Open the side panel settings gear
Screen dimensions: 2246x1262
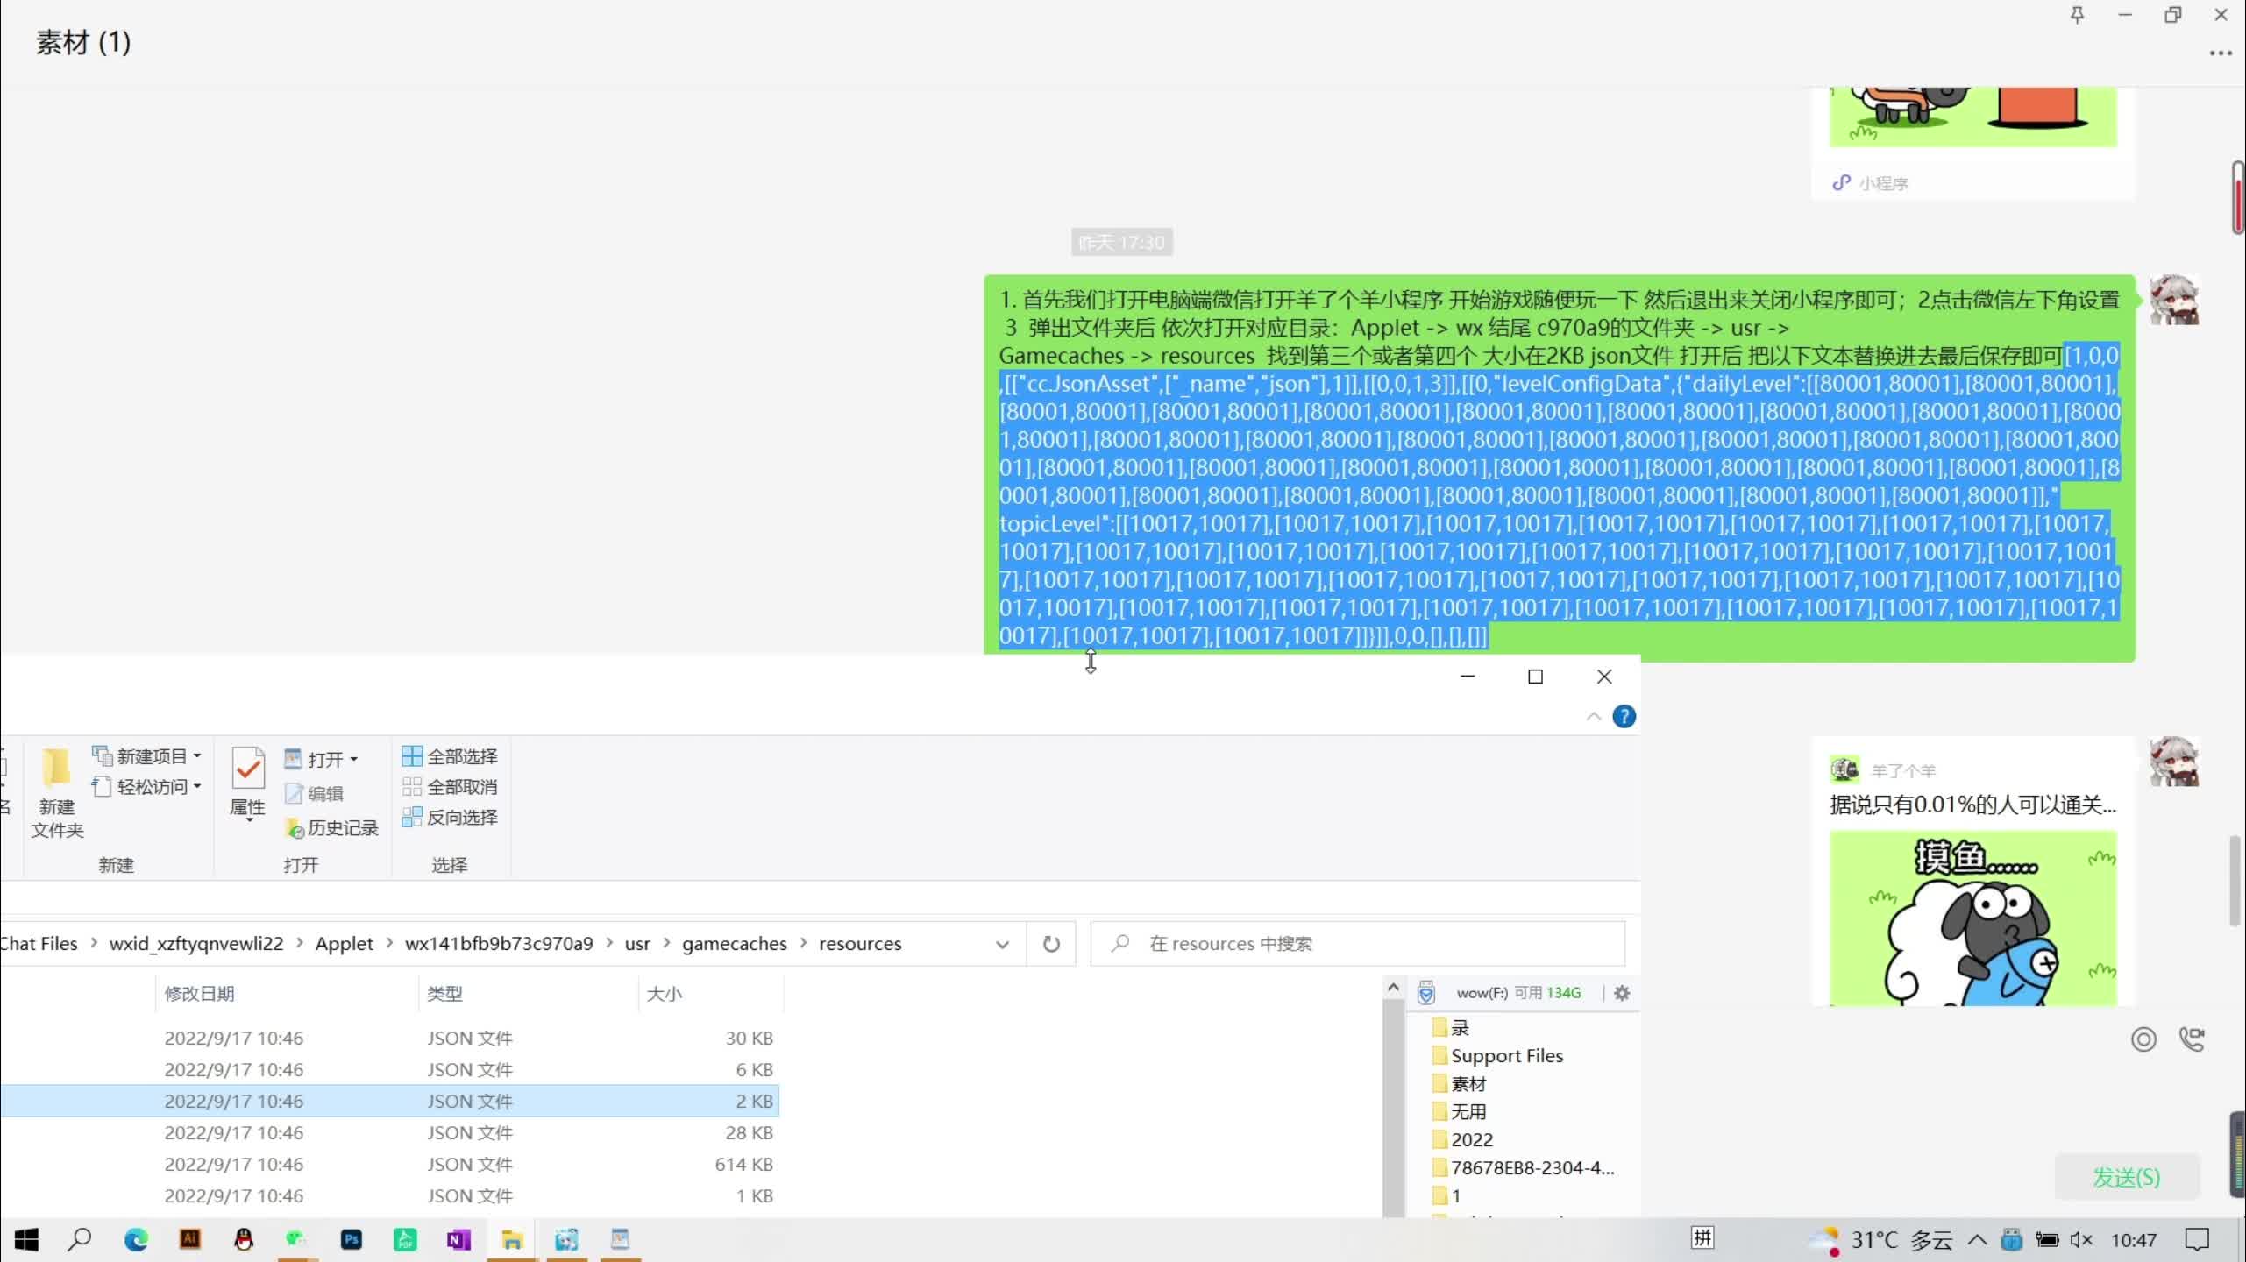click(x=1622, y=993)
